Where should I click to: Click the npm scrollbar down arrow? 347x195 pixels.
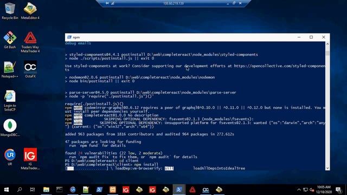click(327, 168)
